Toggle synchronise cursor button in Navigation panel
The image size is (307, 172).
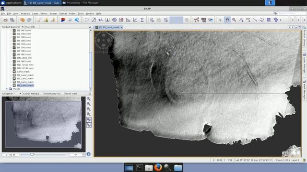click(89, 125)
